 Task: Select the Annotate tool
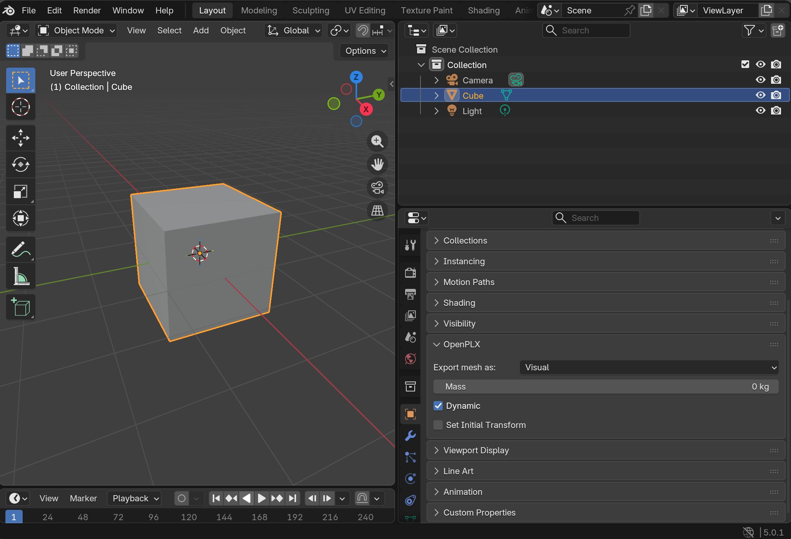(21, 249)
